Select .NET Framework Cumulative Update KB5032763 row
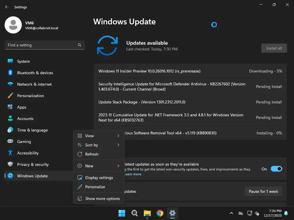Image resolution: width=294 pixels, height=220 pixels. [190, 117]
